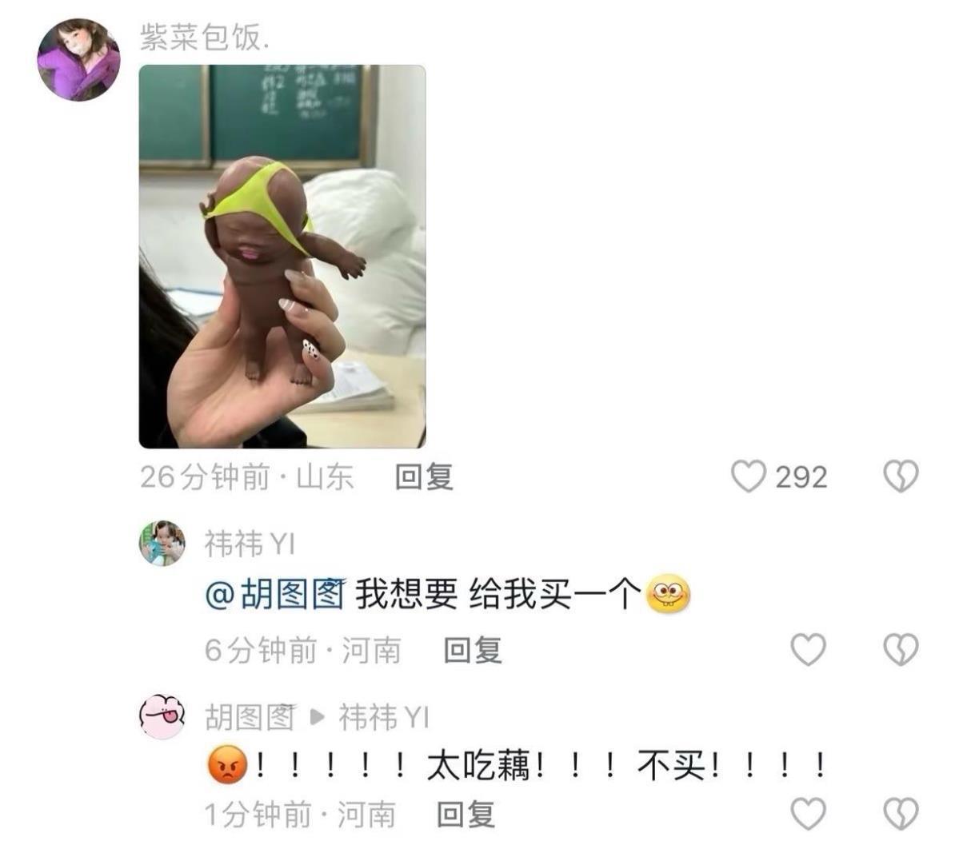View the doll photo attachment
The width and height of the screenshot is (959, 845).
(282, 256)
